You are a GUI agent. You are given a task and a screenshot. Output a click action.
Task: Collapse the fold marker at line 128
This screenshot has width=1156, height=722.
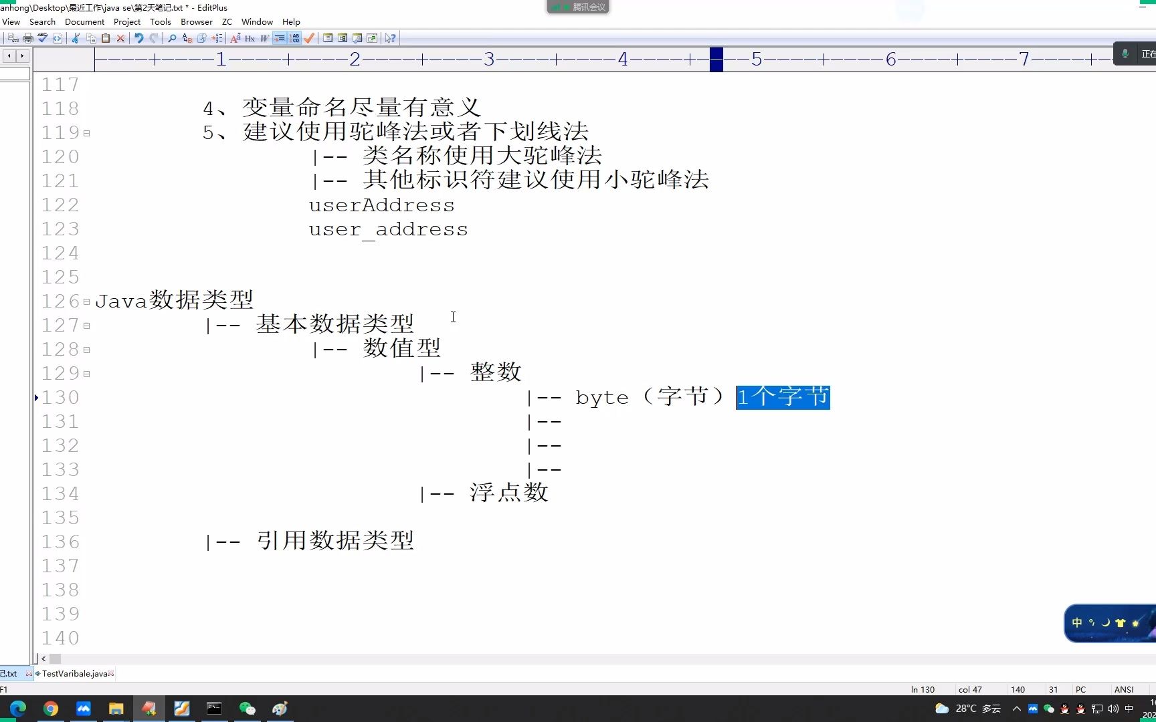(x=87, y=350)
